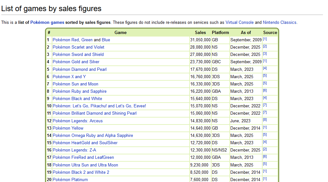Open Pokémon Legends: Arceus page
Screen dimensions: 328x182
pyautogui.click(x=78, y=121)
